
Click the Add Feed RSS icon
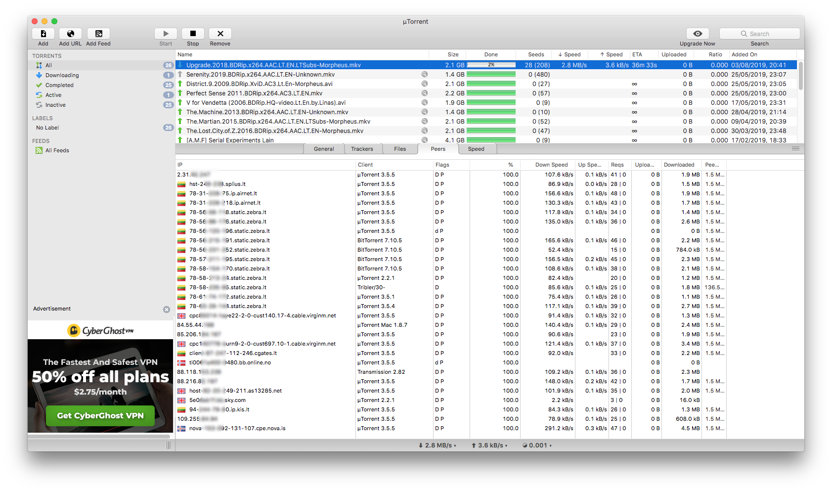pos(98,34)
